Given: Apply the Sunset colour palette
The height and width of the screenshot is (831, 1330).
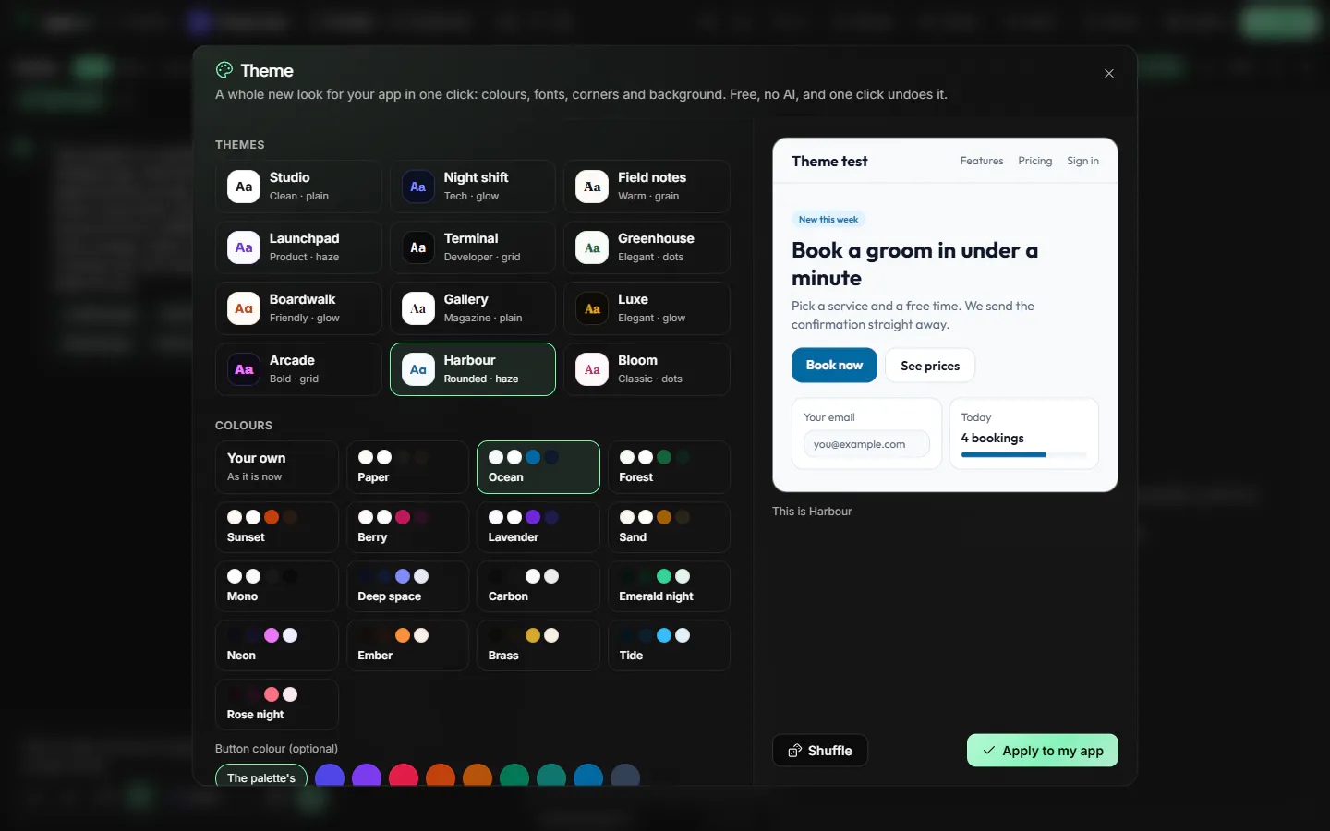Looking at the screenshot, I should click(277, 527).
